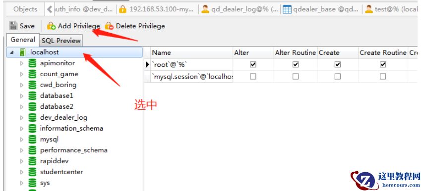Select the localhost tree label
The height and width of the screenshot is (191, 423).
coord(45,52)
